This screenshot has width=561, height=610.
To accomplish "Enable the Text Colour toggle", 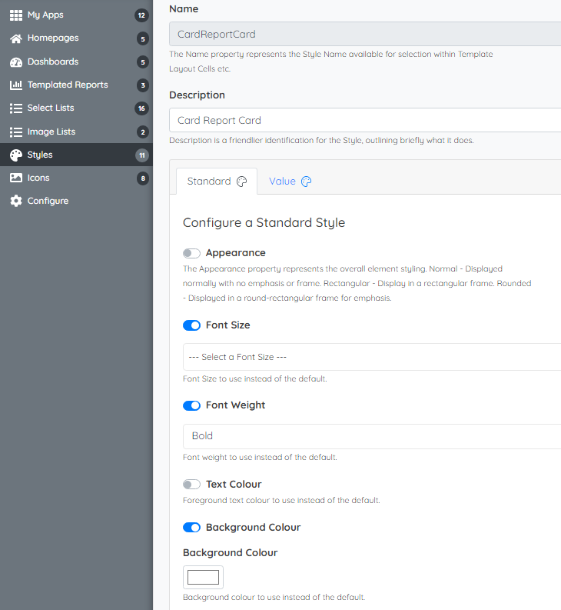I will (x=191, y=485).
